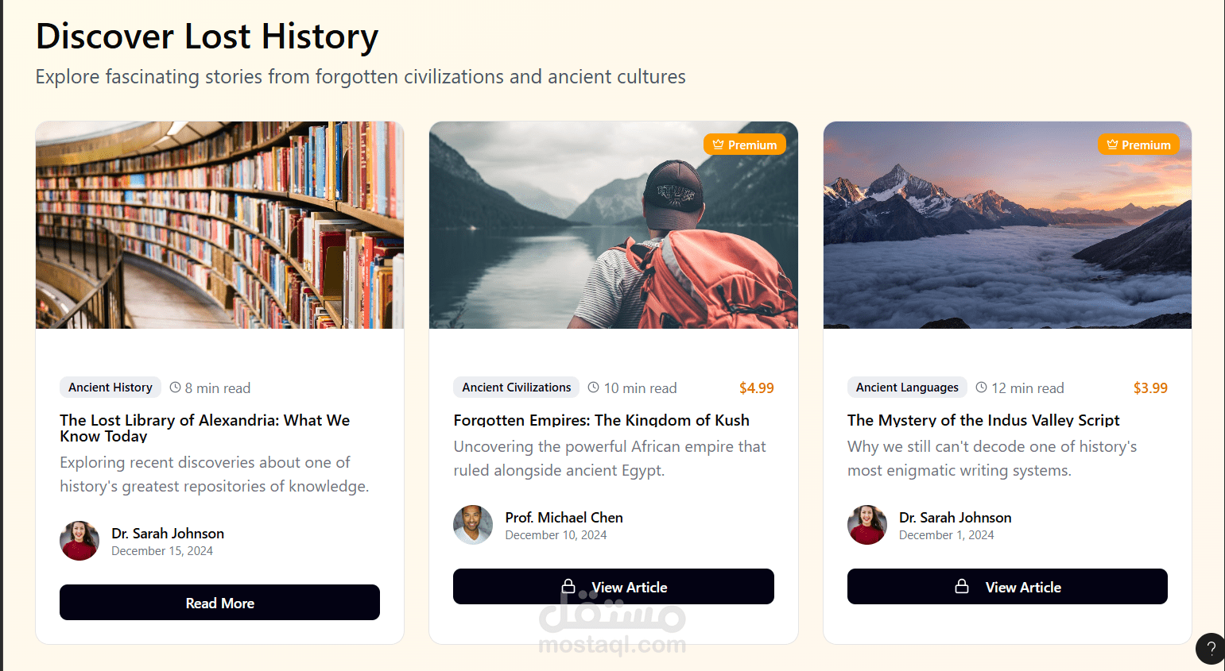The height and width of the screenshot is (671, 1225).
Task: Click the clock icon near 12 min read
Action: click(x=982, y=388)
